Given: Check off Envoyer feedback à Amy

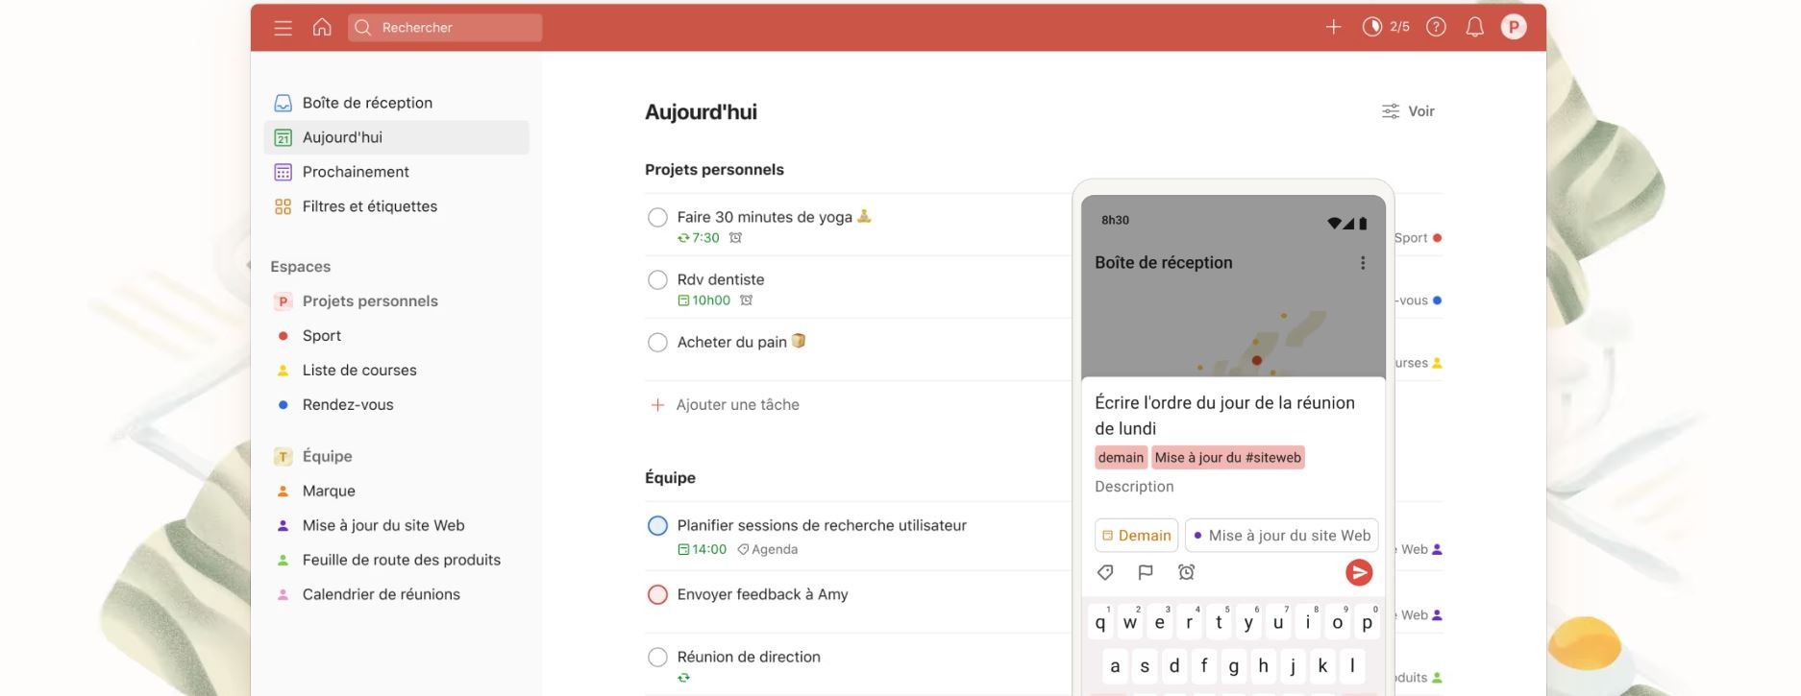Looking at the screenshot, I should (x=657, y=595).
